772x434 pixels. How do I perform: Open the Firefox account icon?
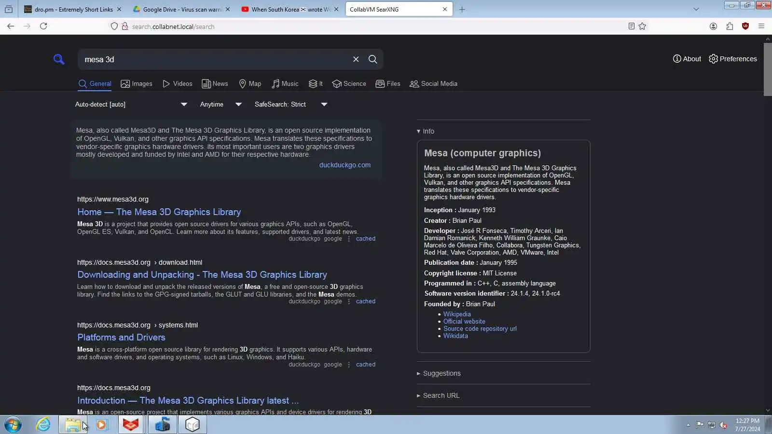(713, 26)
